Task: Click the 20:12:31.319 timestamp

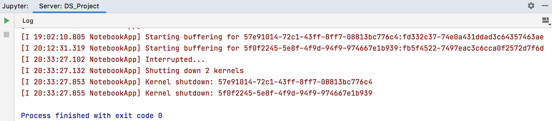Action: [x=59, y=48]
